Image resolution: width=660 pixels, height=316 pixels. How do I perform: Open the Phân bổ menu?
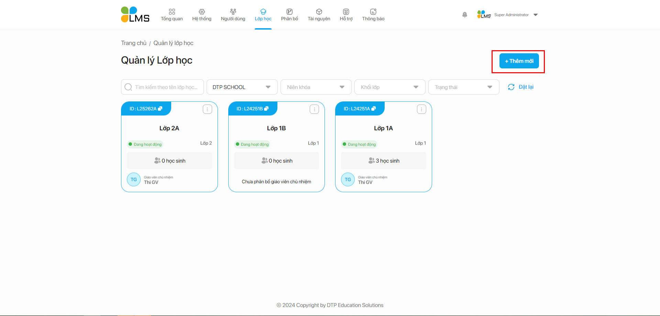[x=289, y=15]
